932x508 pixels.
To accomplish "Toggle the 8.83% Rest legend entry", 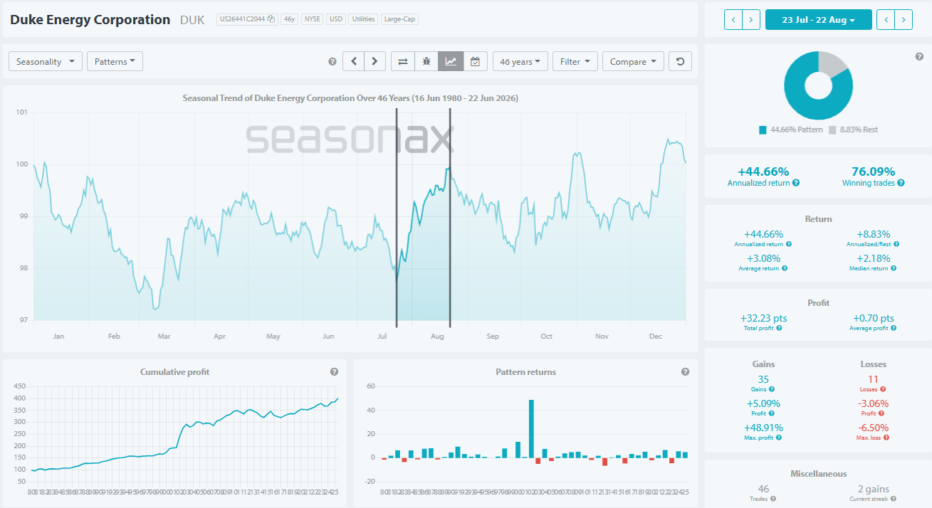I will (853, 129).
